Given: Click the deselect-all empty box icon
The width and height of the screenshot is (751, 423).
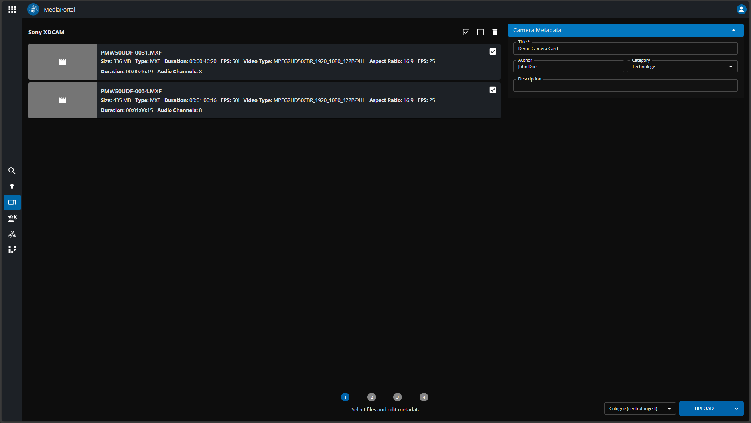Looking at the screenshot, I should click(x=480, y=32).
